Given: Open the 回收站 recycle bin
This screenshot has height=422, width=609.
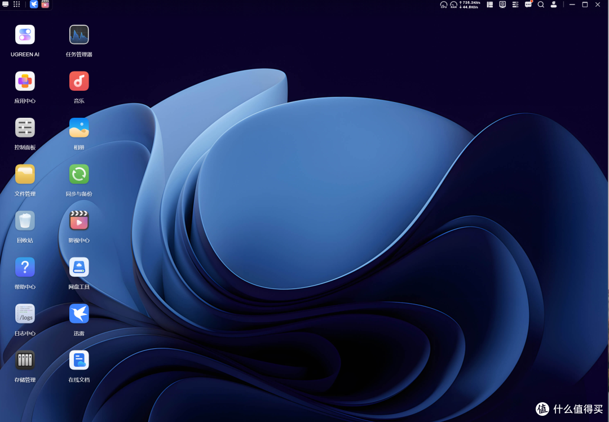Looking at the screenshot, I should [25, 221].
